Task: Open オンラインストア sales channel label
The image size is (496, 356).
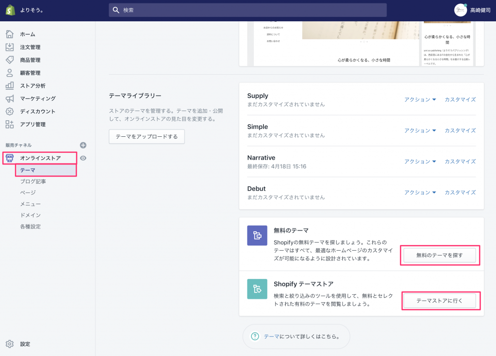Action: pos(41,158)
